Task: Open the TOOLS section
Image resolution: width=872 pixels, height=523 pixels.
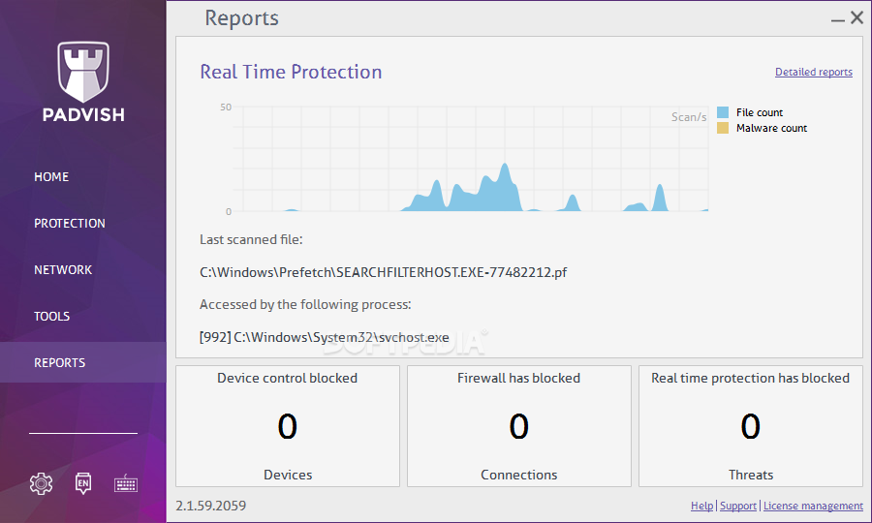Action: [51, 317]
